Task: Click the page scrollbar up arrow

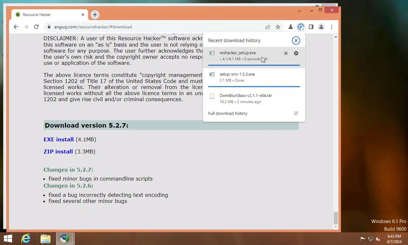Action: point(336,37)
